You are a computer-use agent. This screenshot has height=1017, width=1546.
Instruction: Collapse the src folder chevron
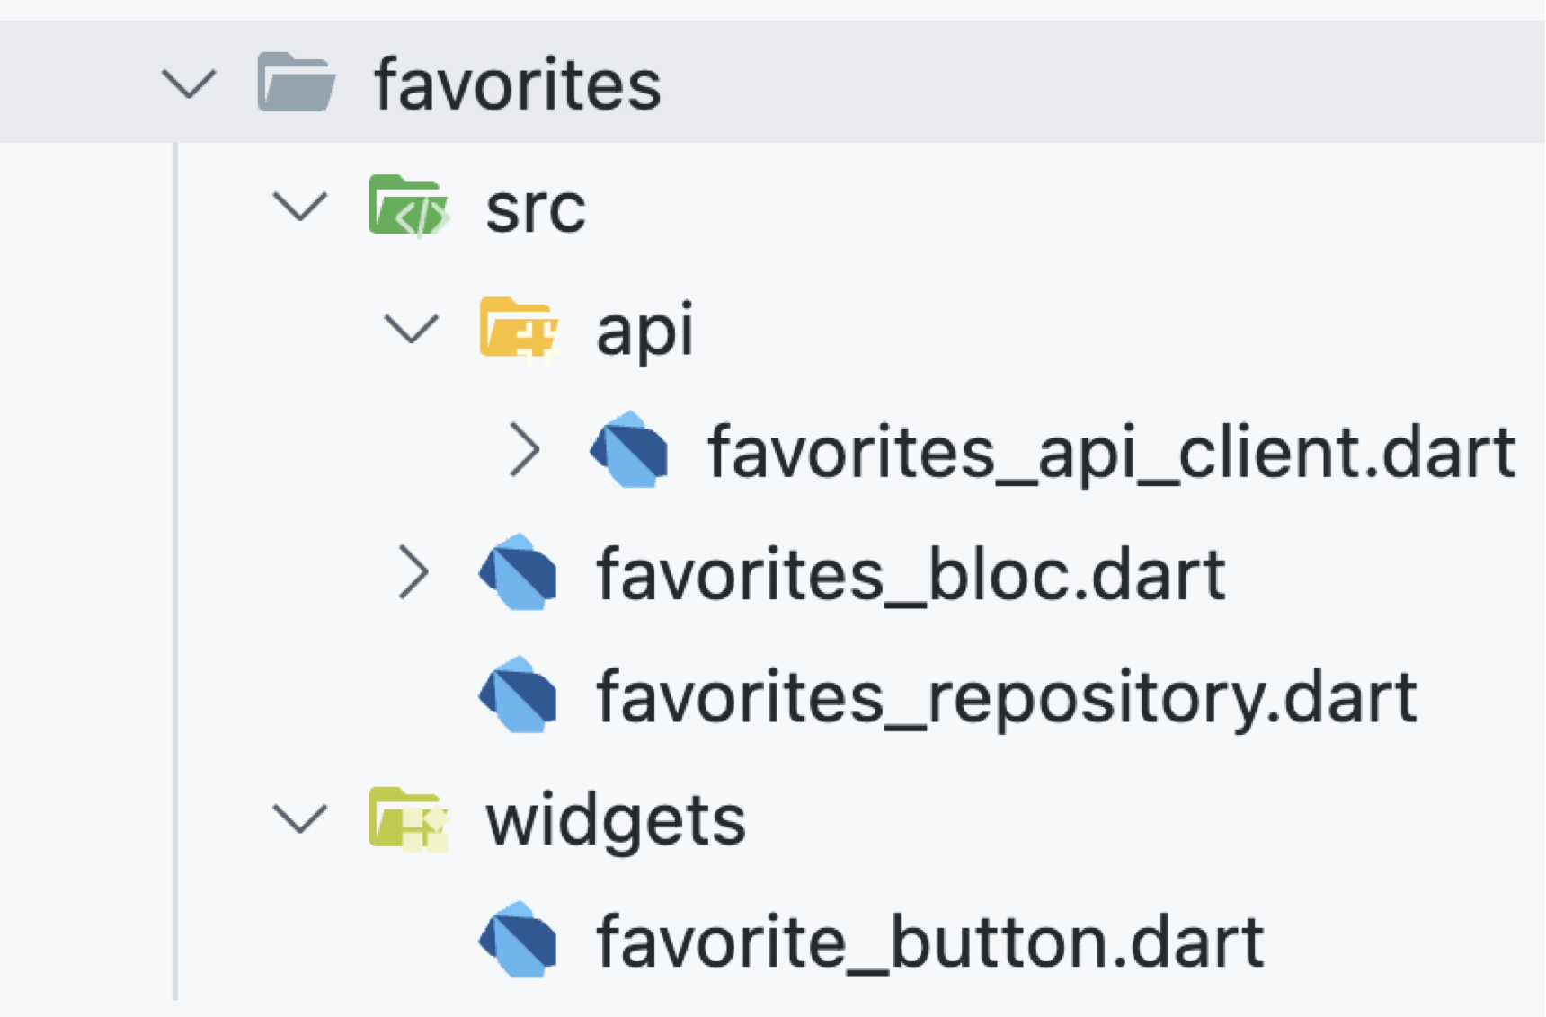click(299, 207)
